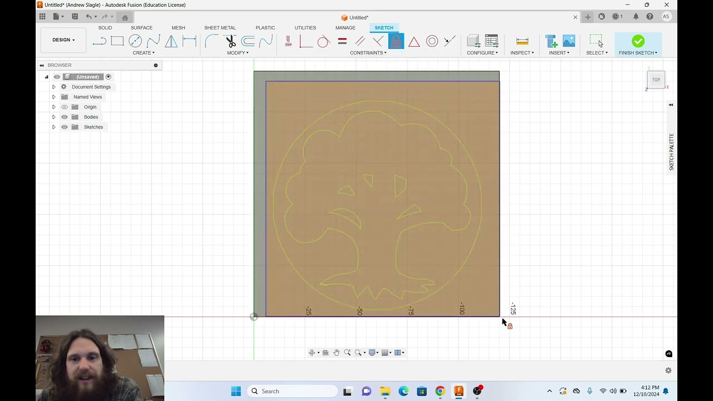Apply Concentric constraint
This screenshot has height=401, width=713.
coord(432,41)
